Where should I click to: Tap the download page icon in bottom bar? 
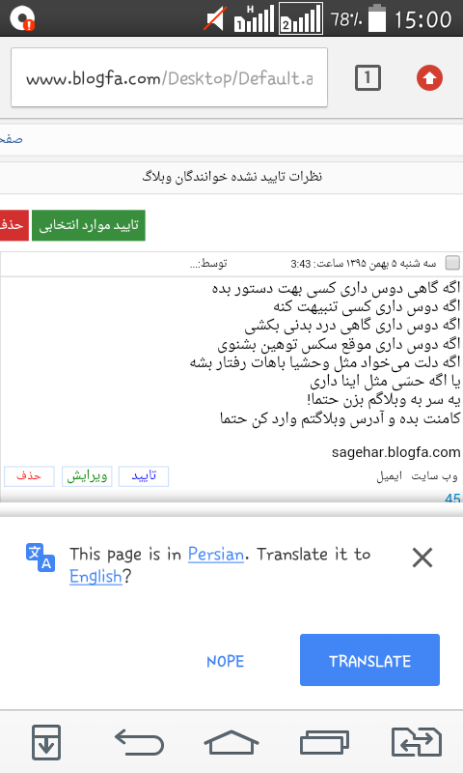click(46, 742)
